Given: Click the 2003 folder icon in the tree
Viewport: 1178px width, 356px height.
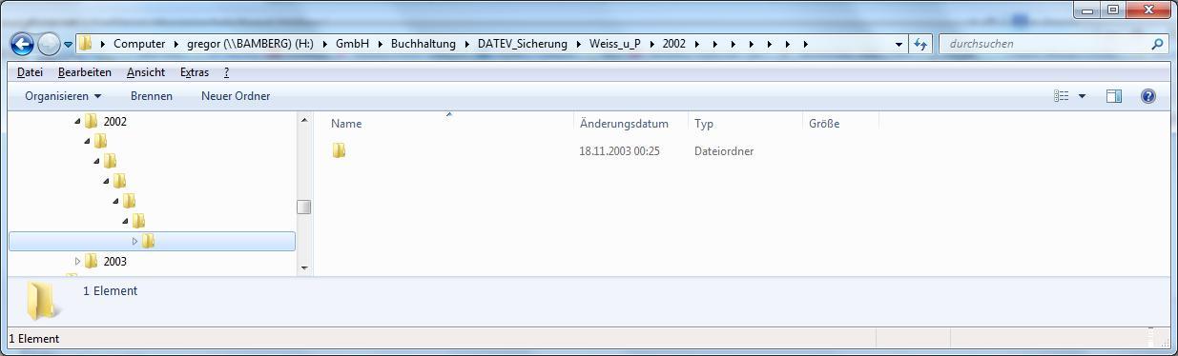Looking at the screenshot, I should (92, 261).
